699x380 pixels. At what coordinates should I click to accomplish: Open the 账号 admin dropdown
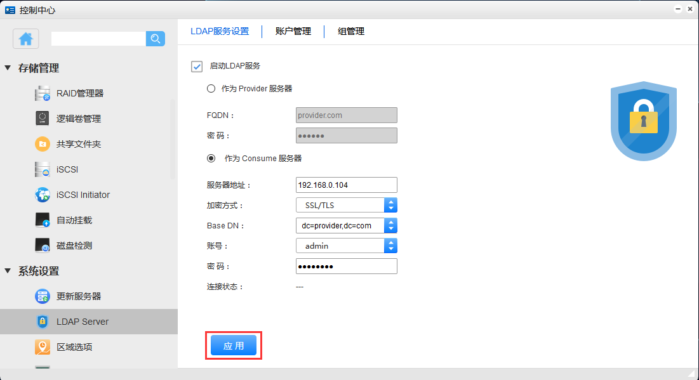[391, 246]
